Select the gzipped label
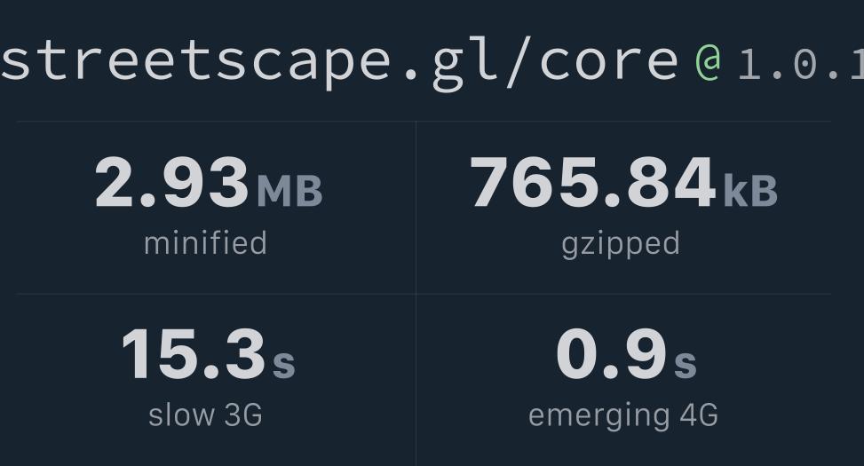The width and height of the screenshot is (864, 466). (x=621, y=244)
